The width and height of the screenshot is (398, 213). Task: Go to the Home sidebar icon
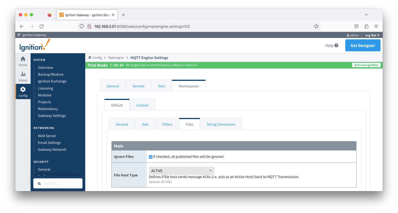[23, 61]
